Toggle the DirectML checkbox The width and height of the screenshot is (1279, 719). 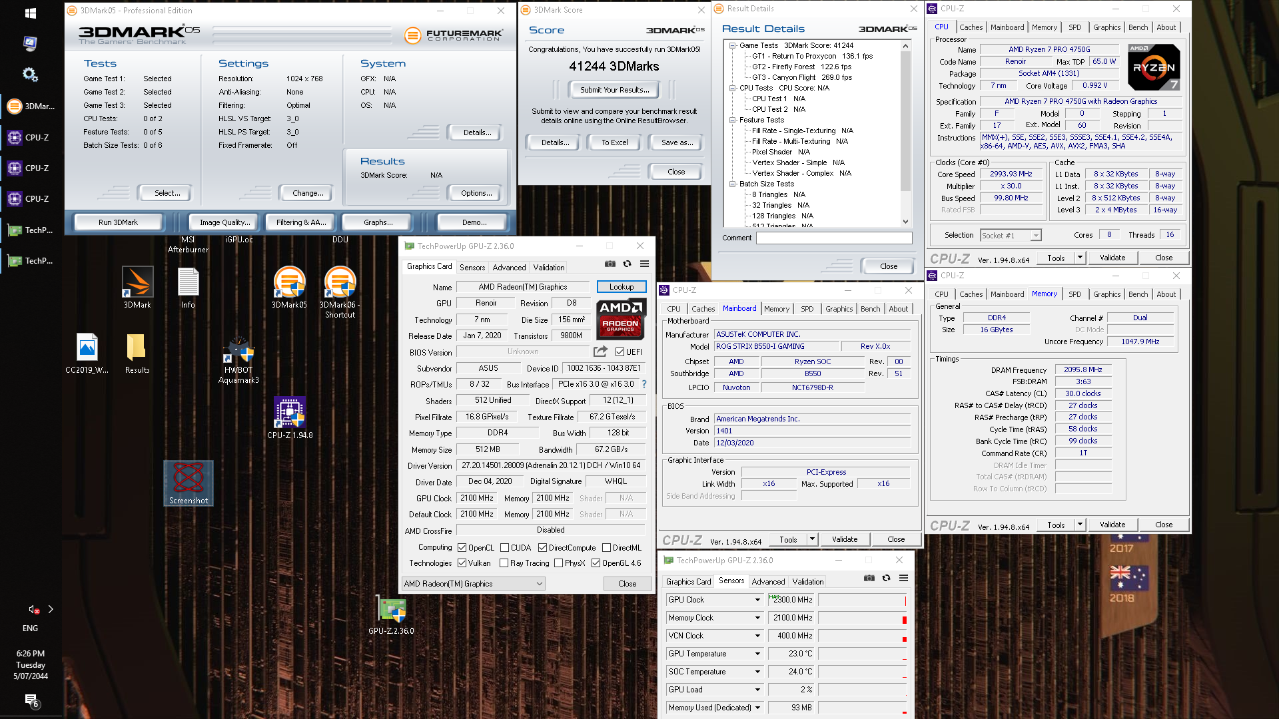point(606,548)
